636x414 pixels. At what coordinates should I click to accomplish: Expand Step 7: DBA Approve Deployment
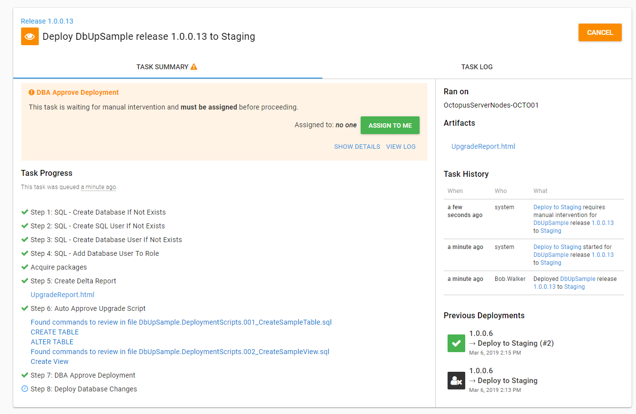click(82, 375)
